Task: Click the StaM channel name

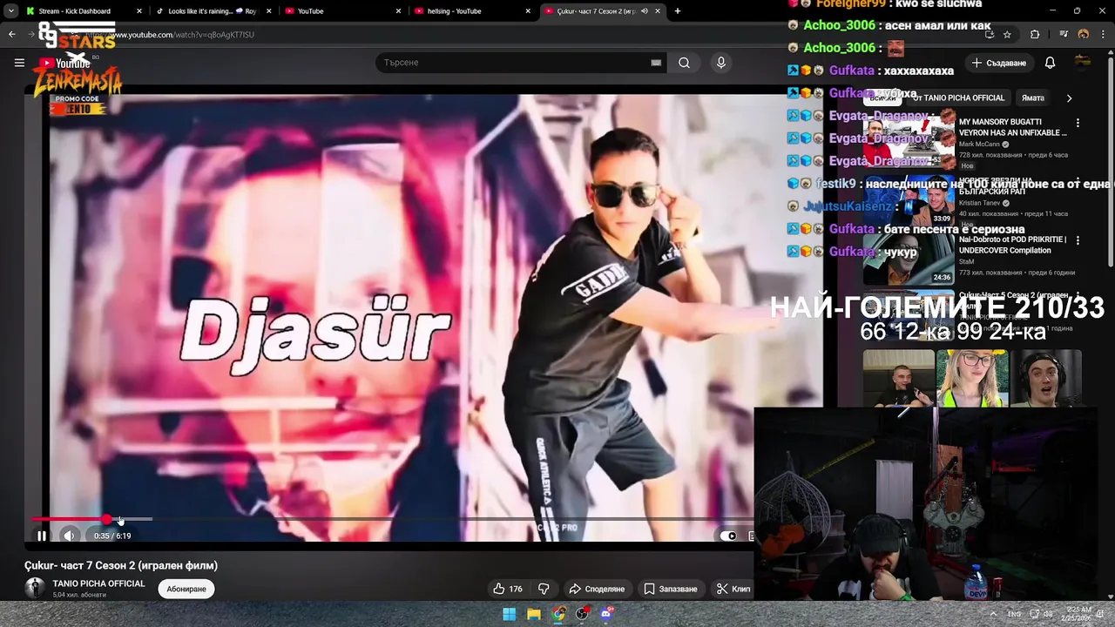Action: tap(967, 261)
